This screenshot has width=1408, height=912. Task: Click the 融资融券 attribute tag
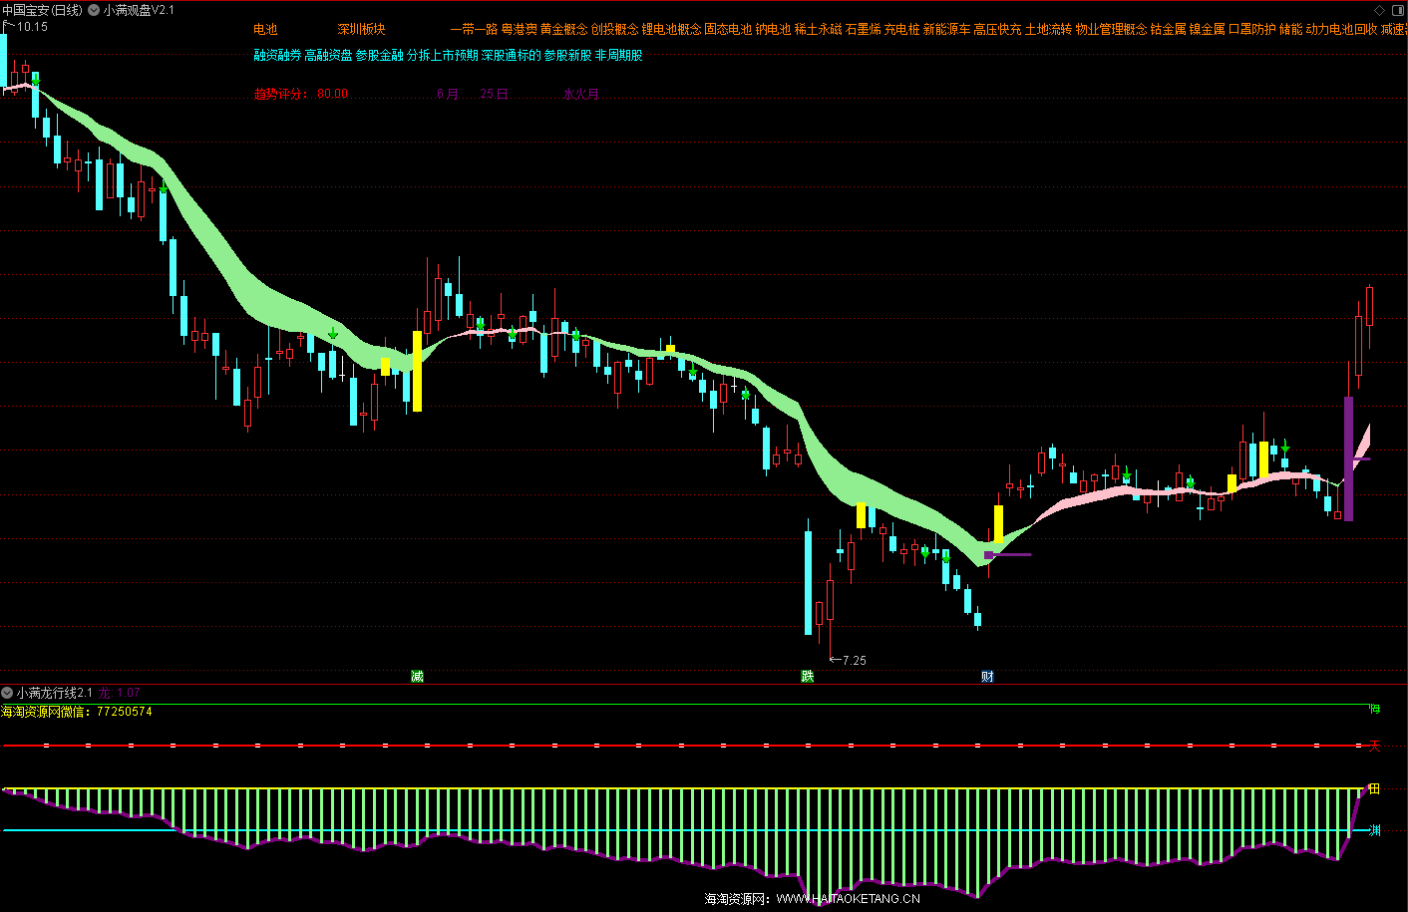coord(277,56)
